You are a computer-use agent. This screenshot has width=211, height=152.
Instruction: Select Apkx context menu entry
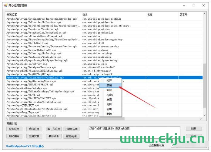(x=109, y=95)
